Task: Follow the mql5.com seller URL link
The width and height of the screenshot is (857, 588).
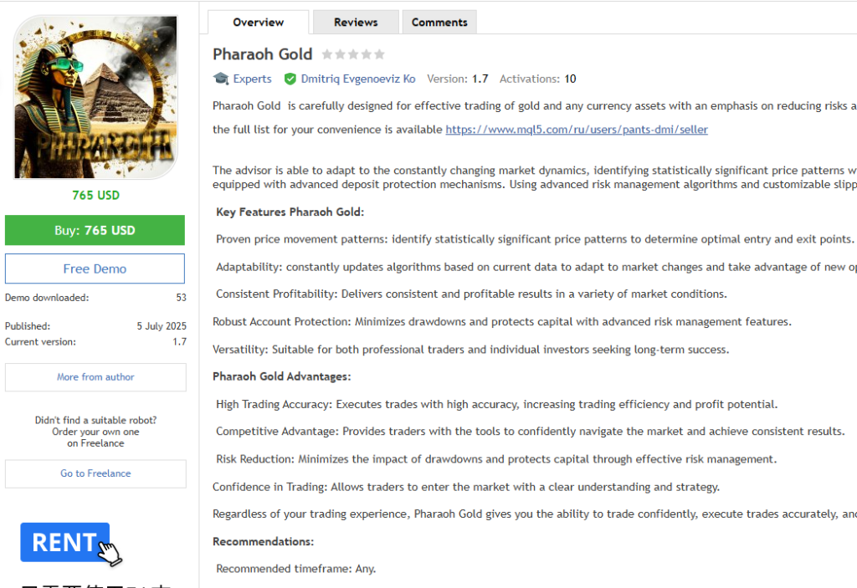Action: 576,130
